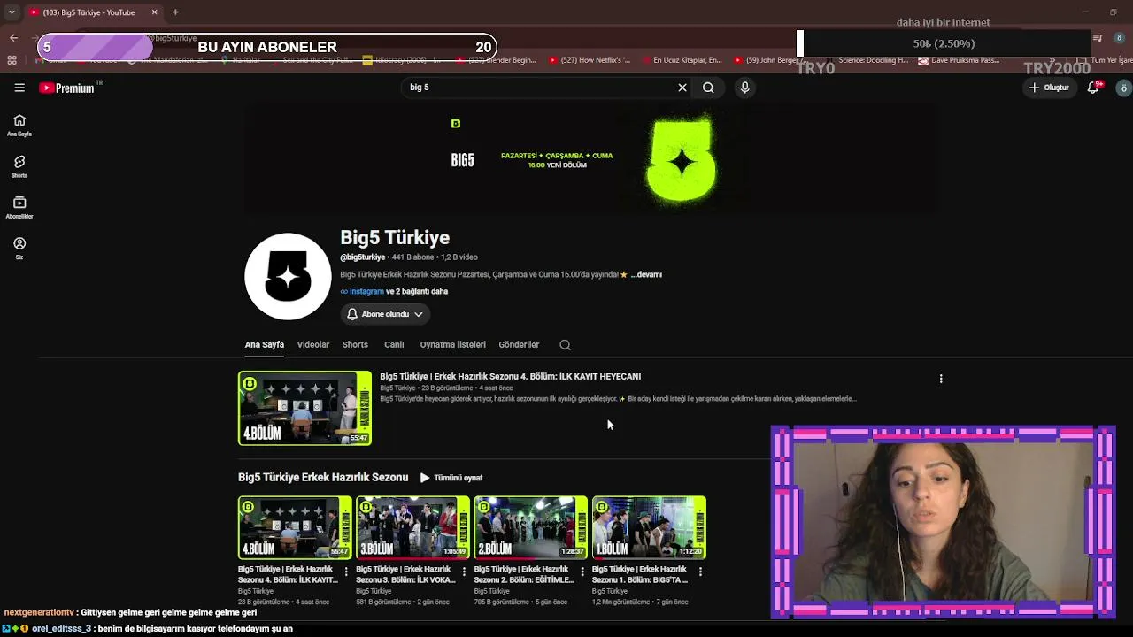The height and width of the screenshot is (637, 1133).
Task: Click the Oluştur create button
Action: point(1049,88)
